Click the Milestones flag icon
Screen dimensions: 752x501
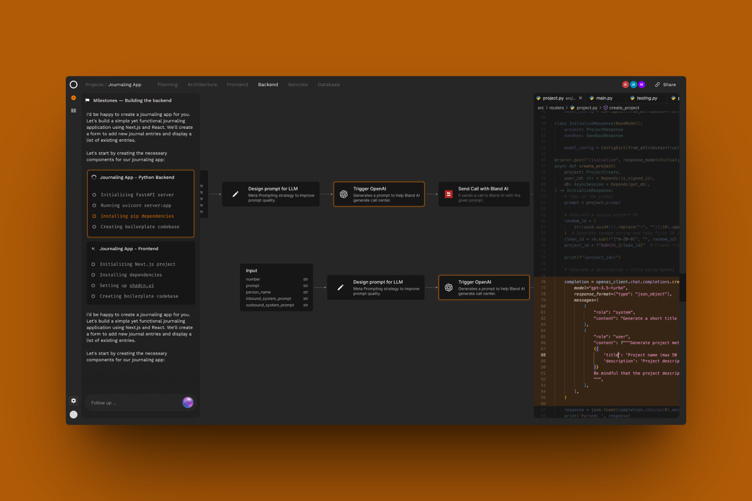[87, 101]
